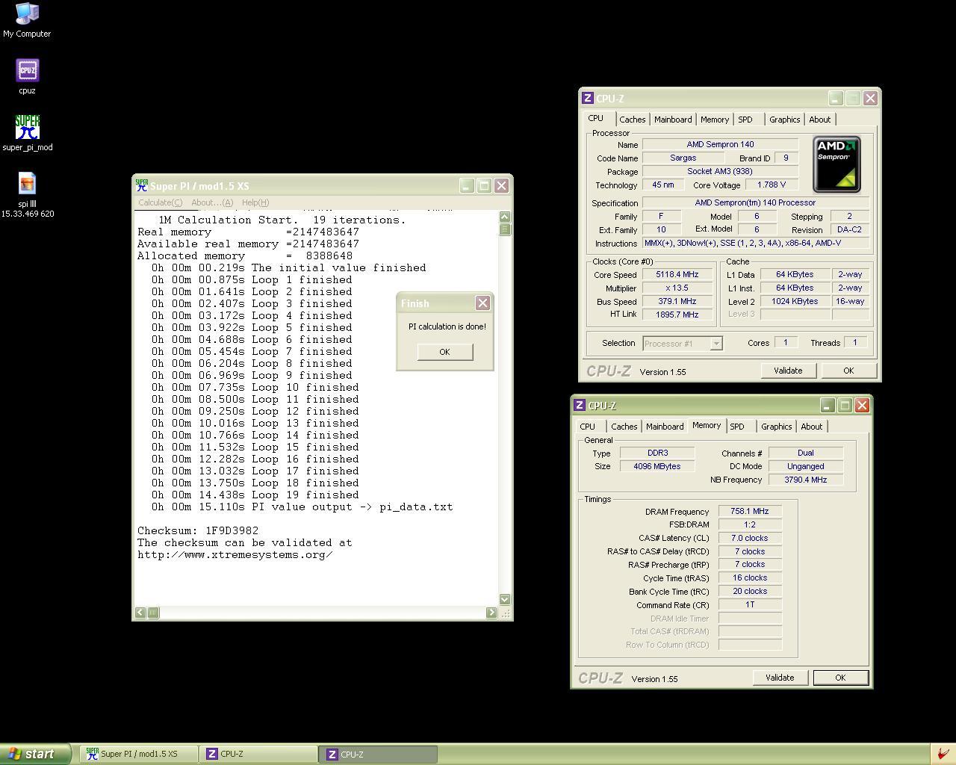Click Validate in upper CPU-Z window
This screenshot has height=765, width=956.
pos(788,371)
